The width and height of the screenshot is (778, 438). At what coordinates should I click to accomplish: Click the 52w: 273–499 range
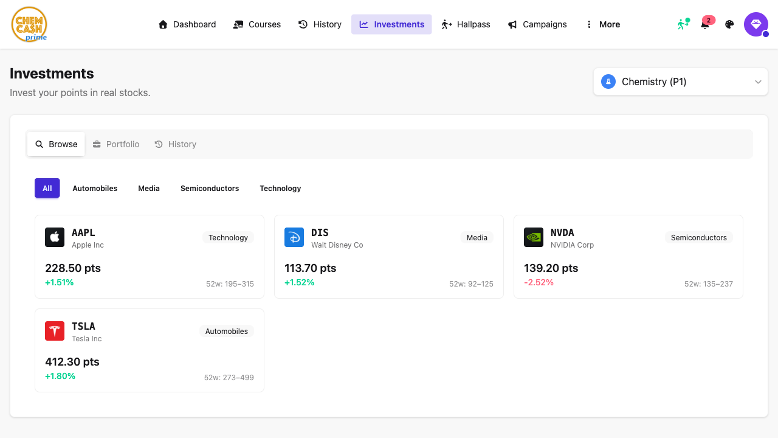tap(229, 377)
